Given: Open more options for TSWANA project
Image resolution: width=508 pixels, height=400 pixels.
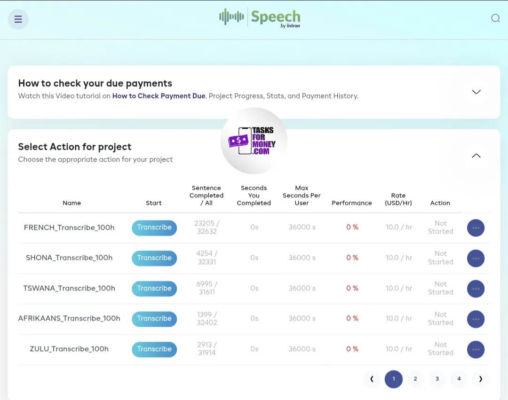Looking at the screenshot, I should click(x=476, y=289).
